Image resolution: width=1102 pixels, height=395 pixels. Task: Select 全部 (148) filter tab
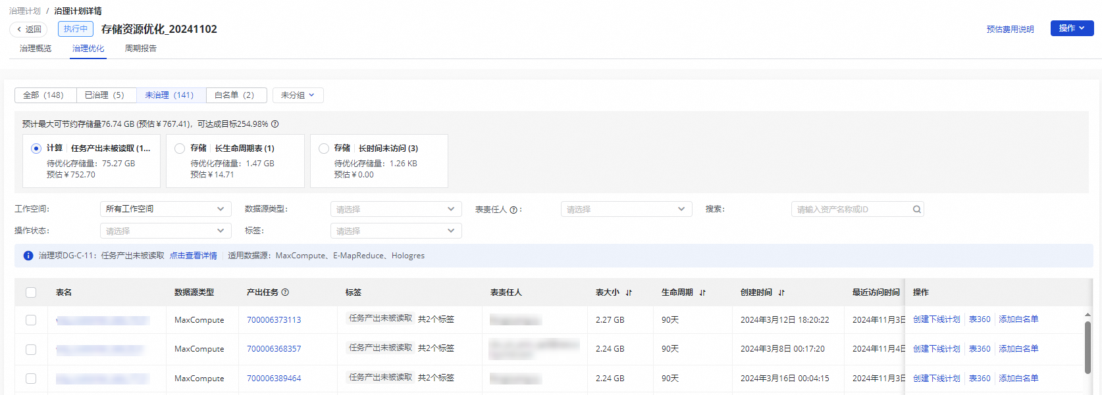tap(45, 95)
